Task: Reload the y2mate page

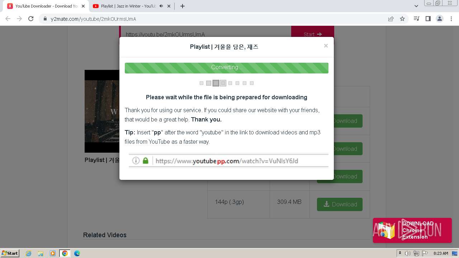Action: (x=31, y=19)
